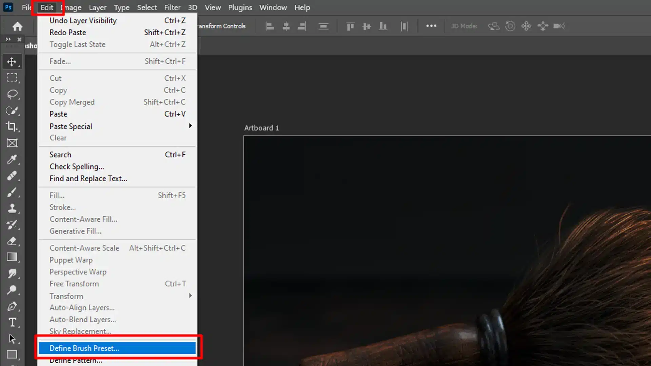Click the 3D slide mode icon

pyautogui.click(x=543, y=26)
